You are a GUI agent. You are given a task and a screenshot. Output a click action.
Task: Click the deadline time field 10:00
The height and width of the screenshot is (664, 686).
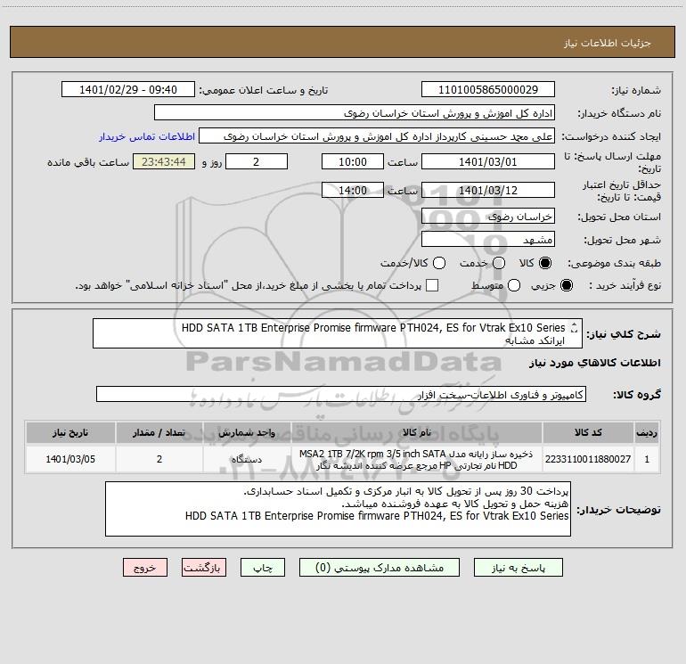[x=353, y=161]
